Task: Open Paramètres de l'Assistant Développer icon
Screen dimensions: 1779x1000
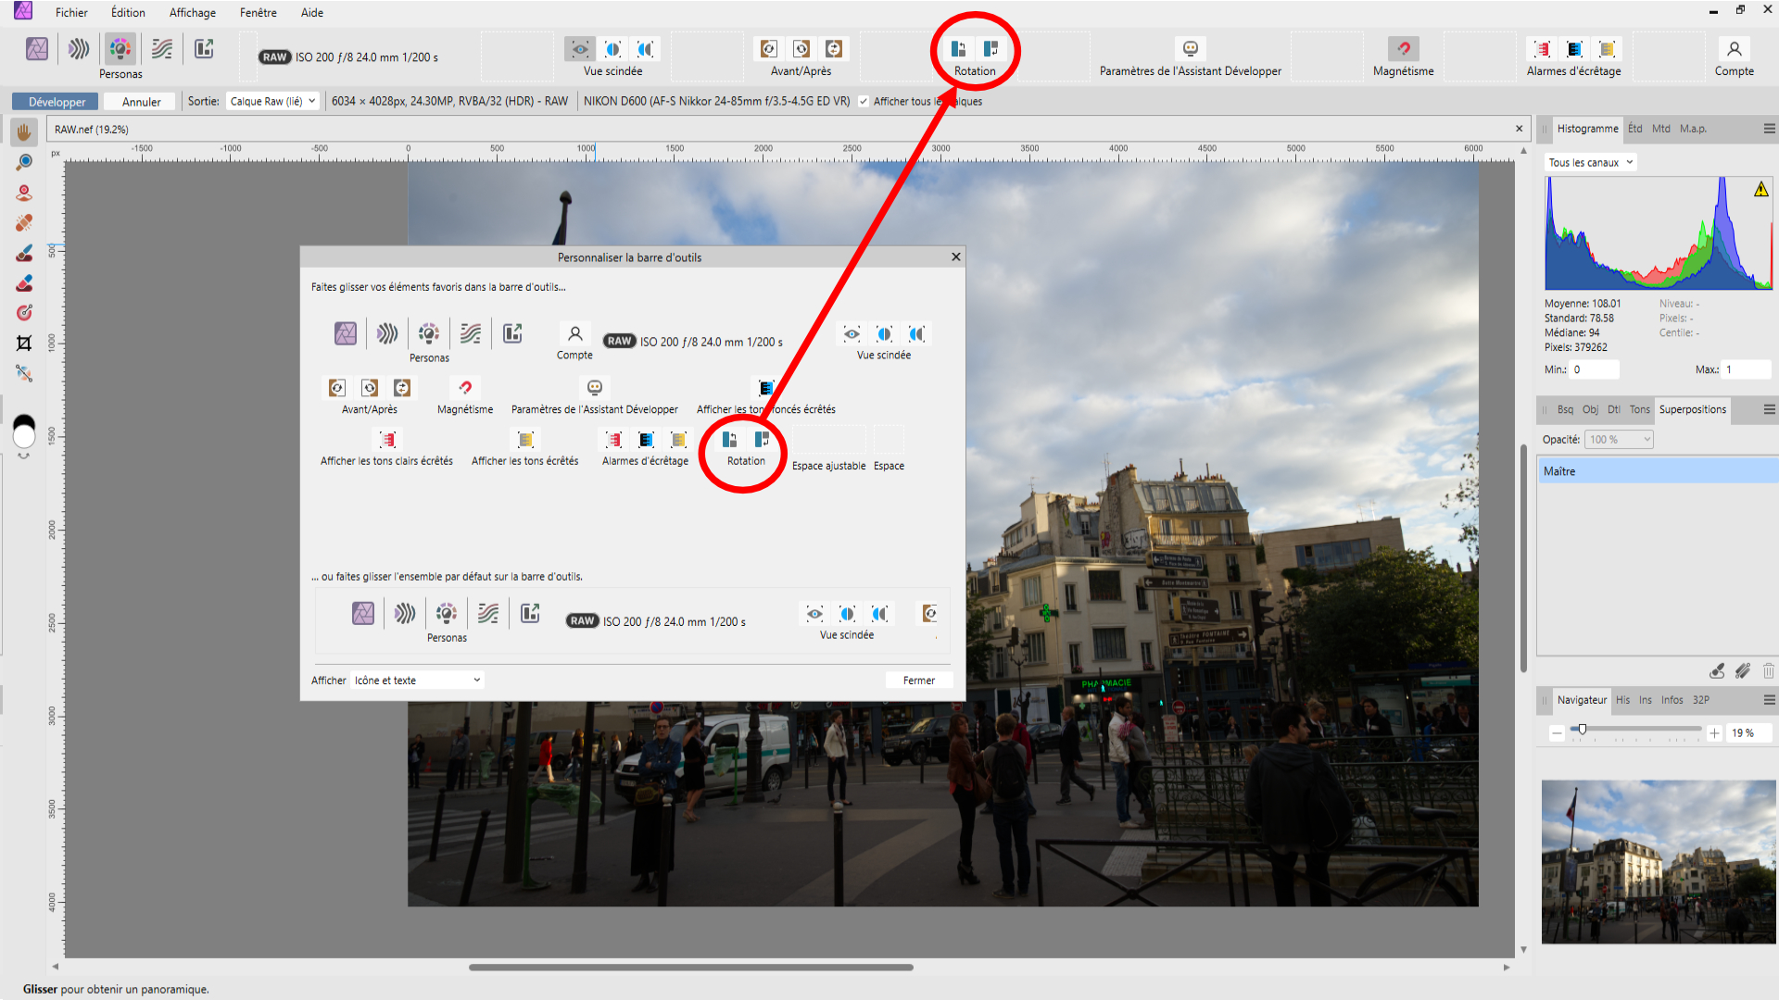Action: (x=1190, y=48)
